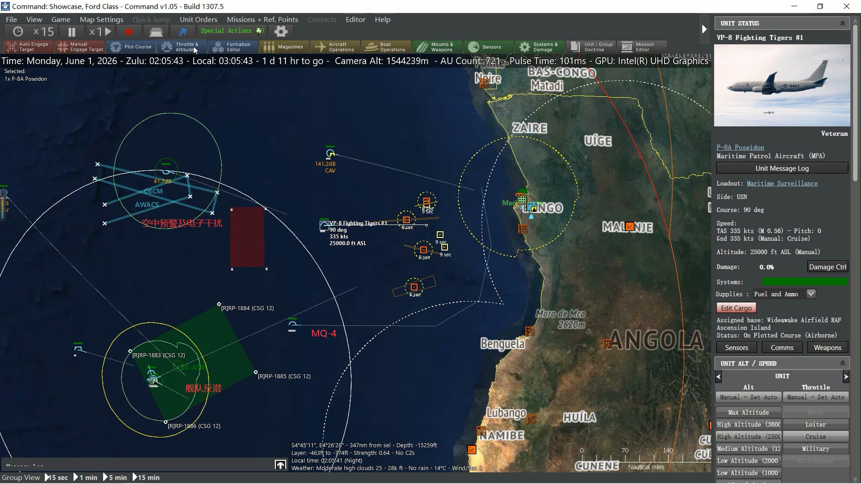Open Comms button
This screenshot has height=484, width=861.
782,348
